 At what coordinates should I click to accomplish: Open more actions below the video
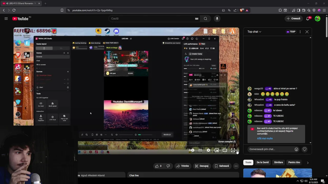[236, 166]
